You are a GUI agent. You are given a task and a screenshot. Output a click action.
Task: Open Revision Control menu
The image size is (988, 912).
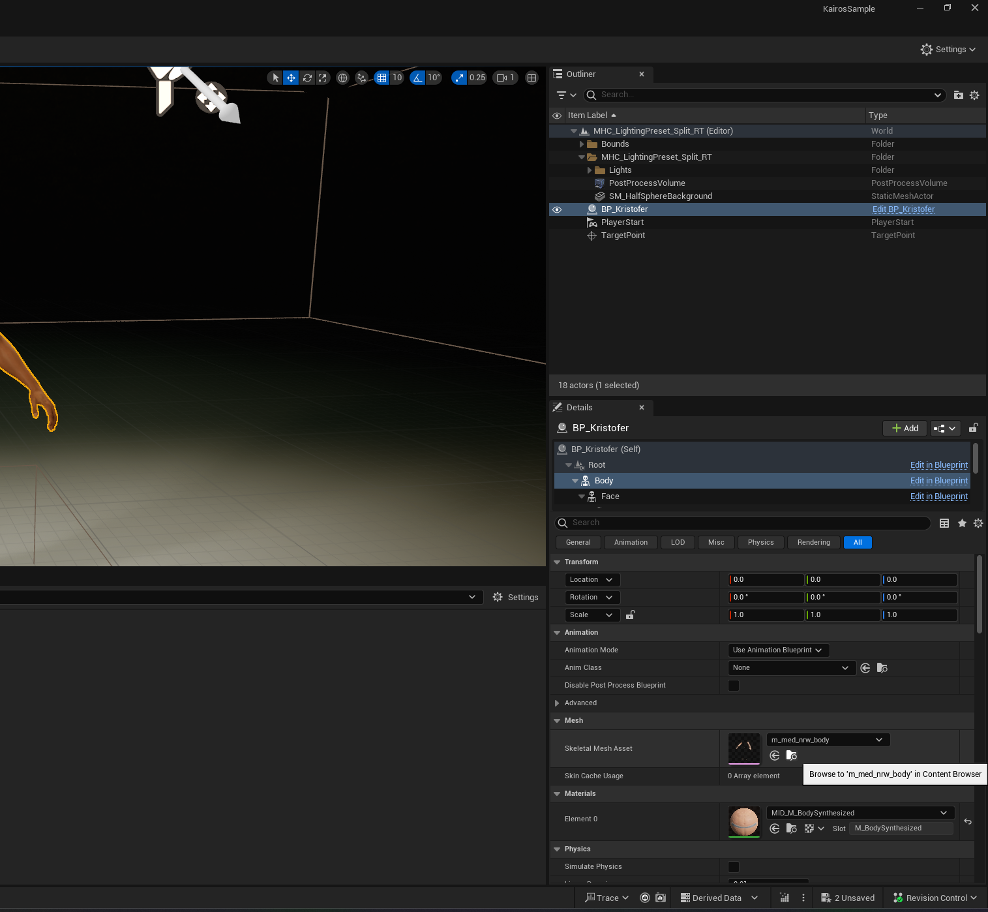(x=935, y=898)
